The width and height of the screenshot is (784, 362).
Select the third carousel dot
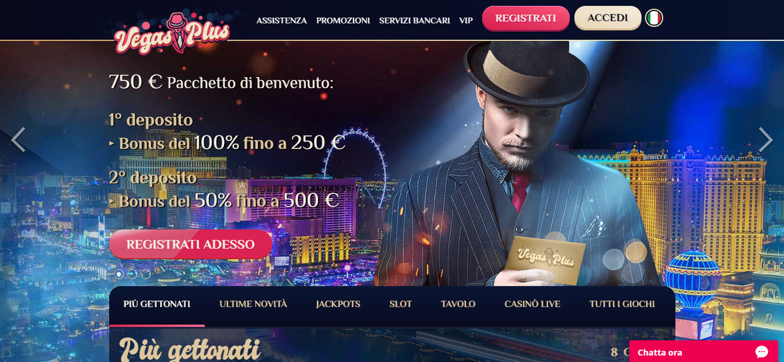click(145, 274)
